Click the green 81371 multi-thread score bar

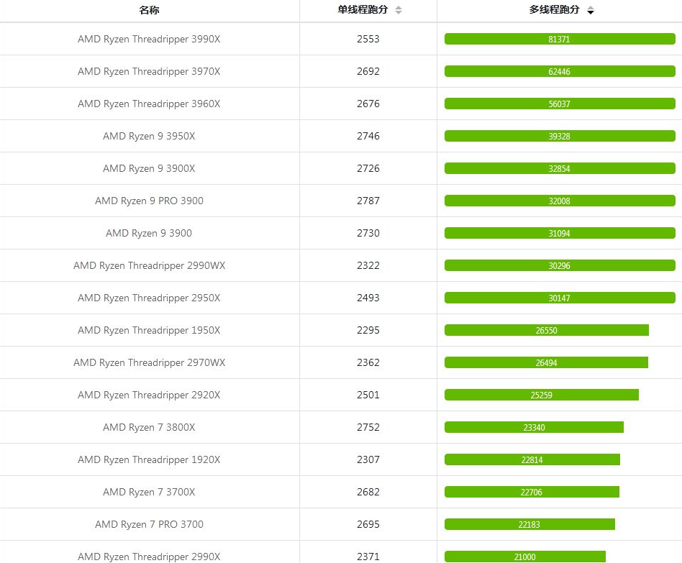click(x=560, y=39)
